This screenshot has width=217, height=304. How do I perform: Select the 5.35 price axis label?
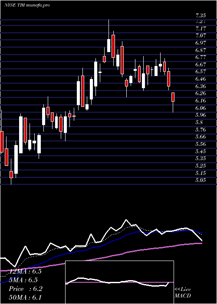201,159
